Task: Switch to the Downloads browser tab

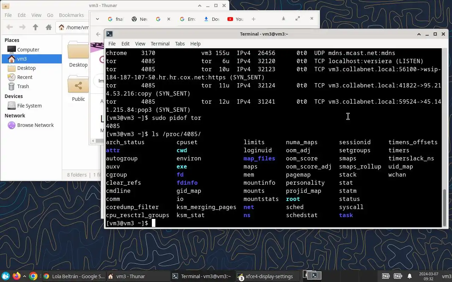Action: (x=212, y=19)
